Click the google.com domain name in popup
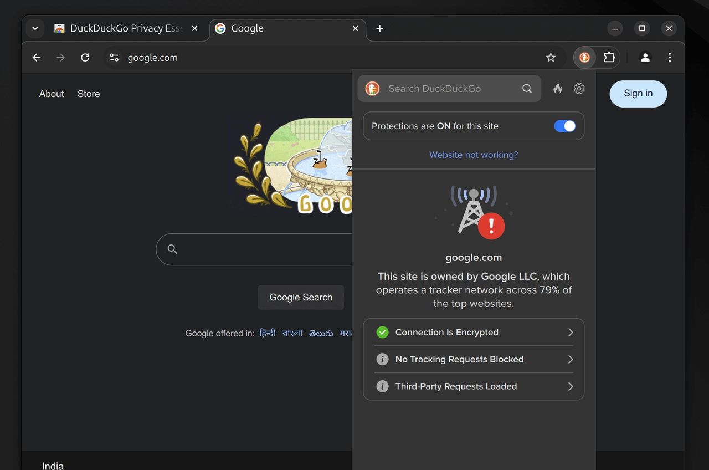709x470 pixels. pos(474,258)
